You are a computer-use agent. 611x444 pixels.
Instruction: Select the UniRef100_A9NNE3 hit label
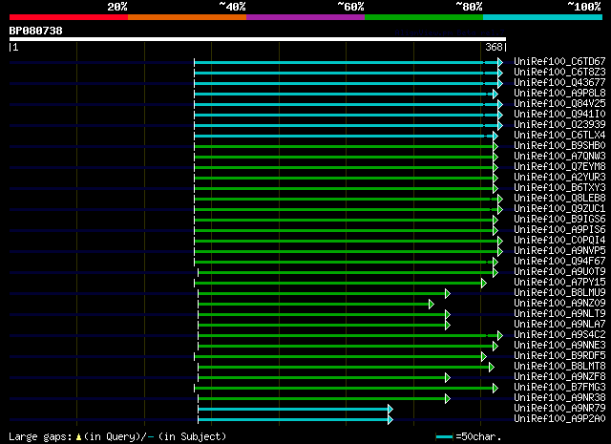point(559,346)
